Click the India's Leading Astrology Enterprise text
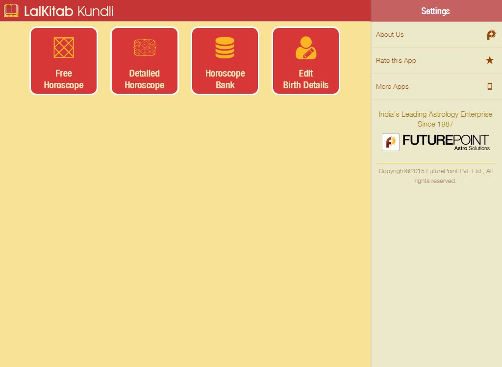The image size is (502, 367). click(435, 119)
